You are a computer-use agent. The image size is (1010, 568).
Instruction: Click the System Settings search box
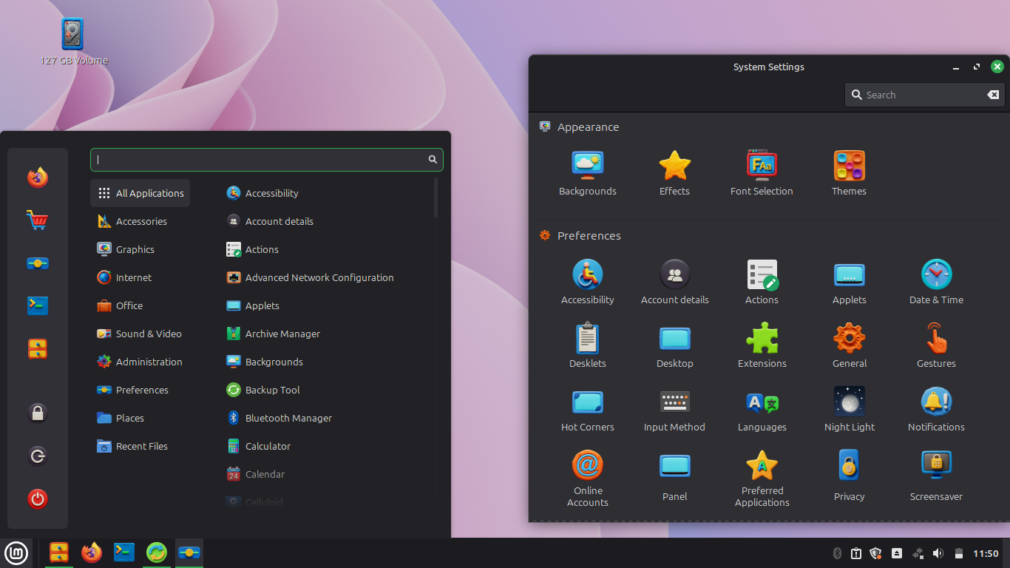click(x=924, y=95)
